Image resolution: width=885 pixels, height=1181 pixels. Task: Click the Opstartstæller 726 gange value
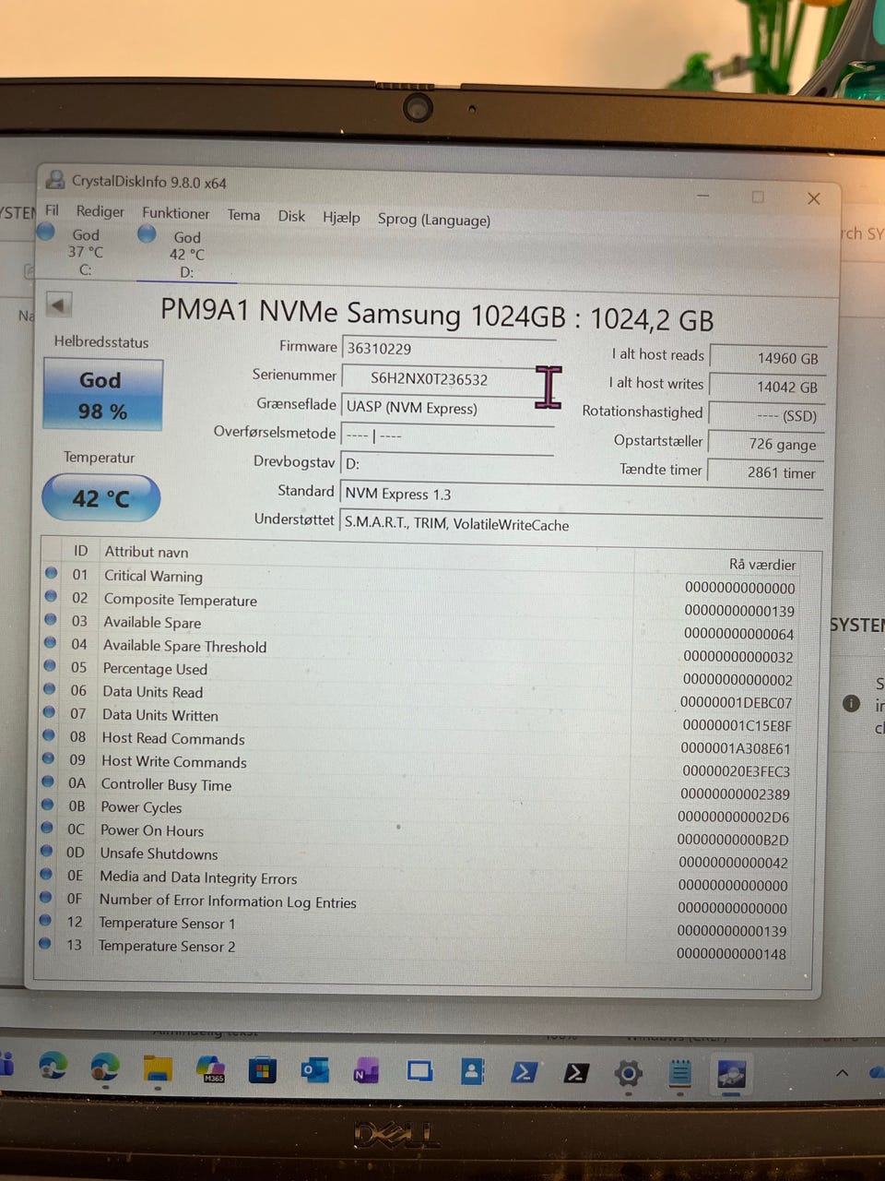(x=767, y=444)
